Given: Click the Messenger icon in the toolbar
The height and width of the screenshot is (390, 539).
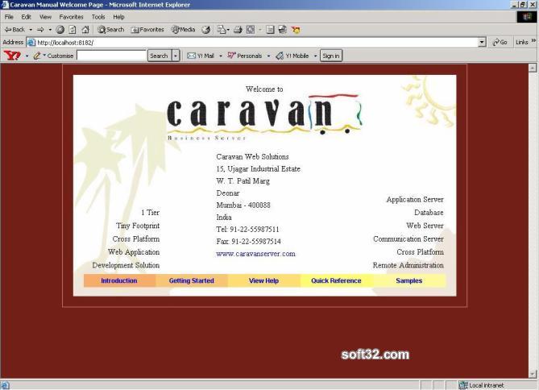Looking at the screenshot, I should pyautogui.click(x=283, y=30).
